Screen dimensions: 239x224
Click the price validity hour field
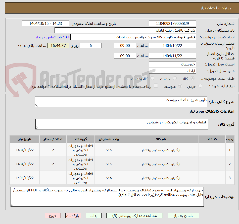(x=125, y=56)
